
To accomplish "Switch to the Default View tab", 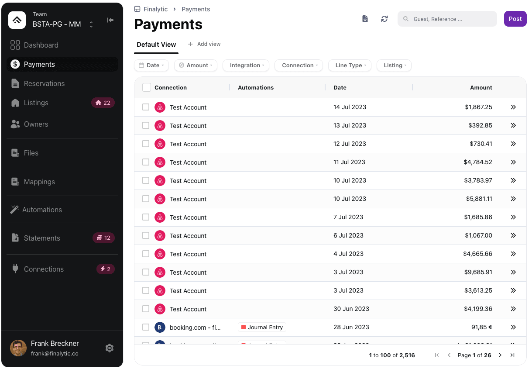I will pos(156,45).
